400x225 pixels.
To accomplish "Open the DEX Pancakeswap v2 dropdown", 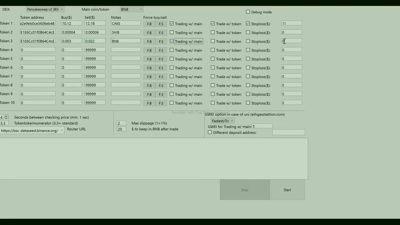I will click(x=45, y=9).
